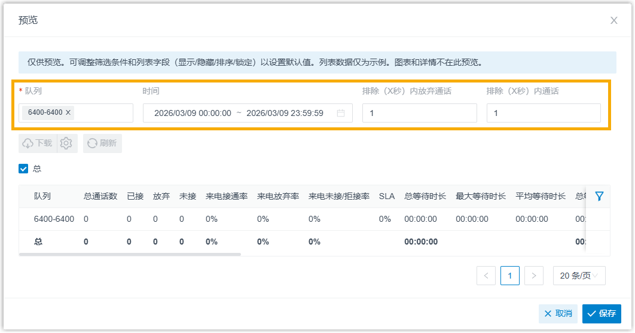Select page number 1
The image size is (635, 333).
[x=509, y=276]
